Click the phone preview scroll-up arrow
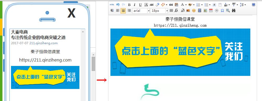 [x=83, y=31]
